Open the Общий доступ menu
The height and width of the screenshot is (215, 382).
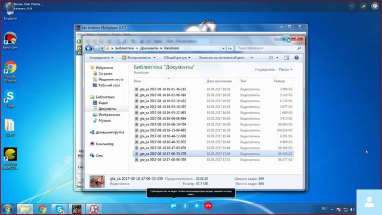(177, 58)
